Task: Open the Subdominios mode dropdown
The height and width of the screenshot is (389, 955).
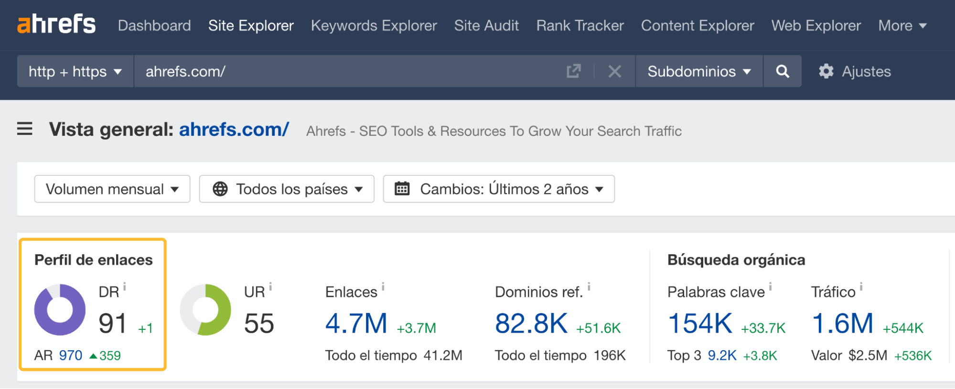Action: click(x=699, y=71)
